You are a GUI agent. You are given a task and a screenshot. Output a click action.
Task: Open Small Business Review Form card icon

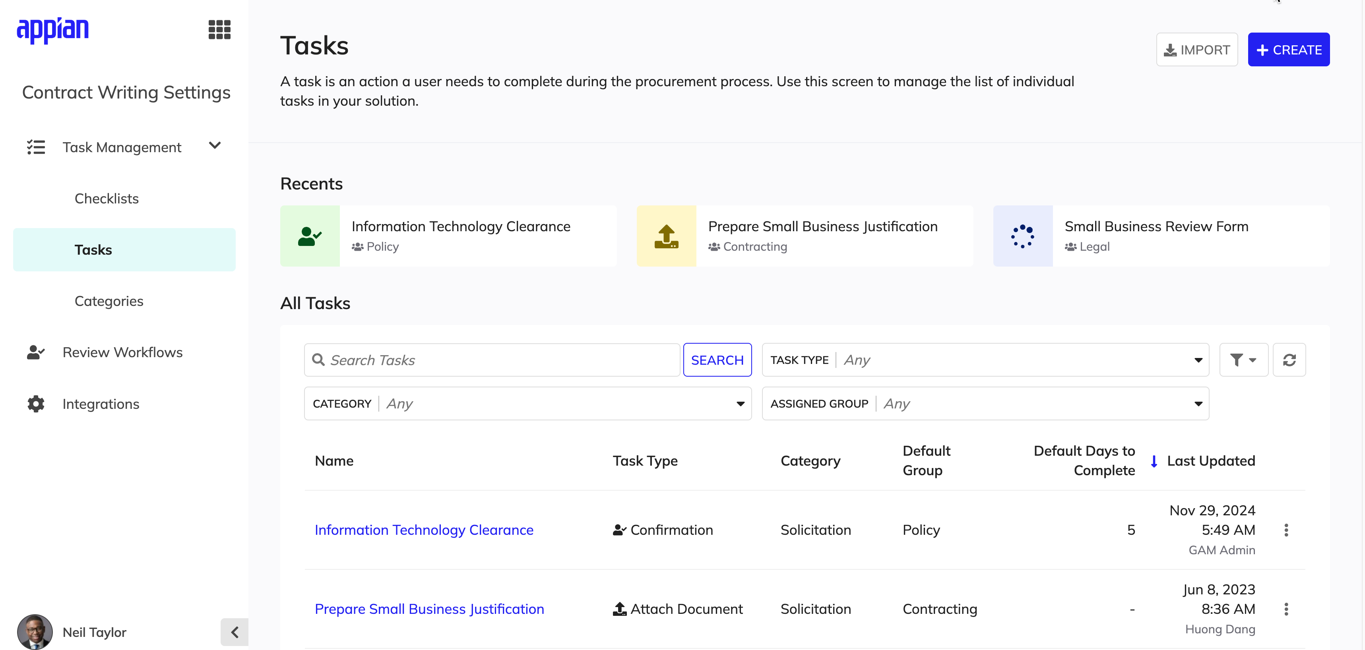(1023, 236)
